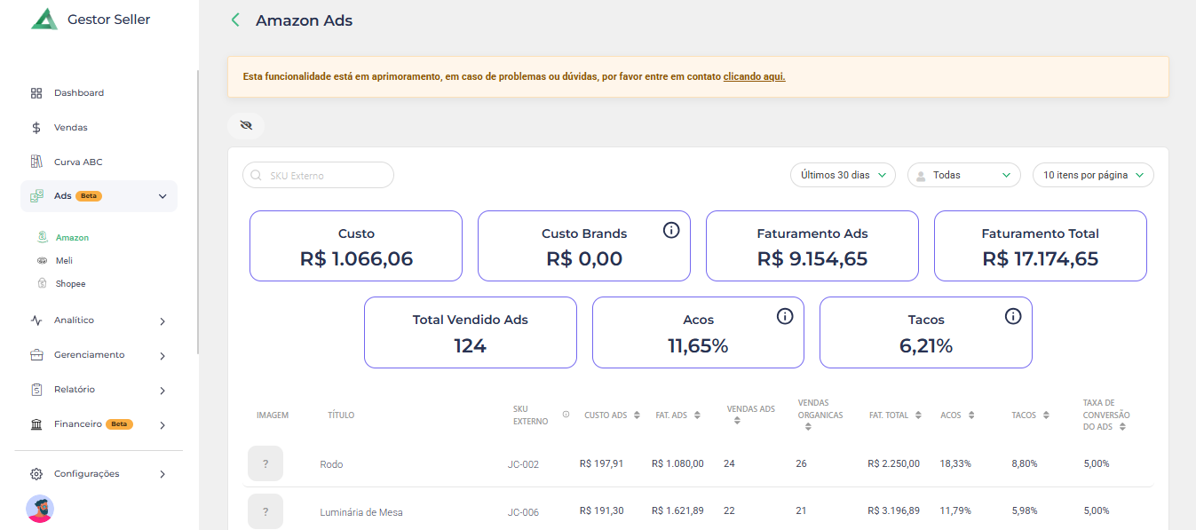
Task: Click the SKU Externo search field
Action: click(x=318, y=176)
